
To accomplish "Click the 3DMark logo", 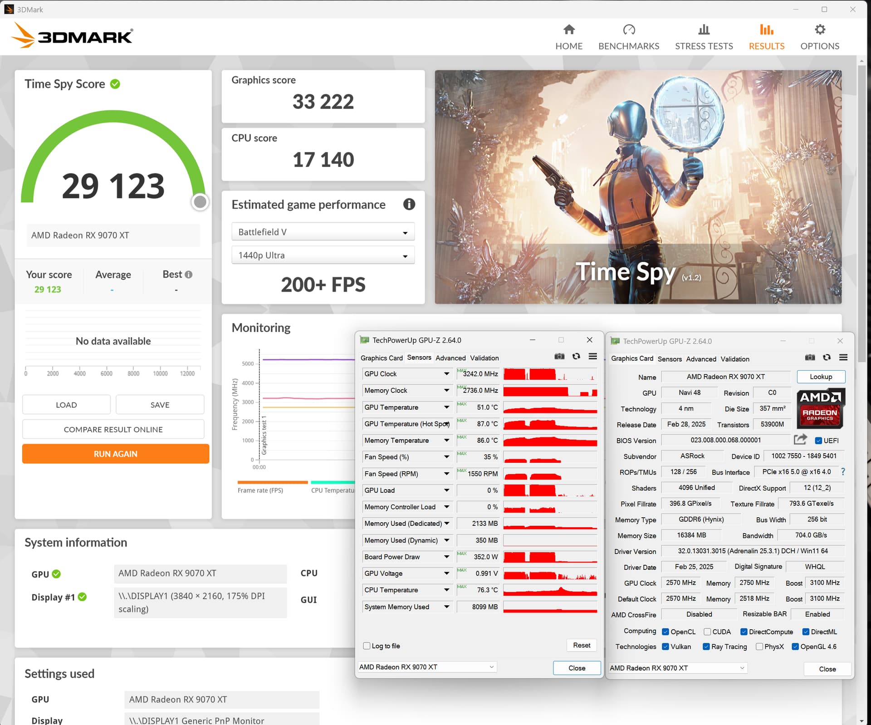I will (72, 35).
